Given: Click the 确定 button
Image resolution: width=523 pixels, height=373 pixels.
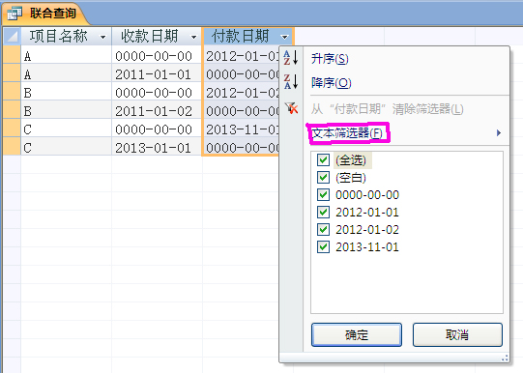Looking at the screenshot, I should click(356, 334).
